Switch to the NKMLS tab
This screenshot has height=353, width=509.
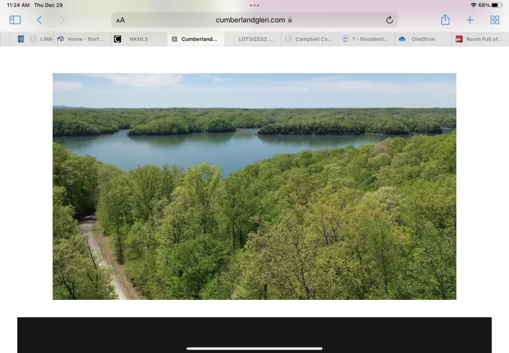(138, 39)
